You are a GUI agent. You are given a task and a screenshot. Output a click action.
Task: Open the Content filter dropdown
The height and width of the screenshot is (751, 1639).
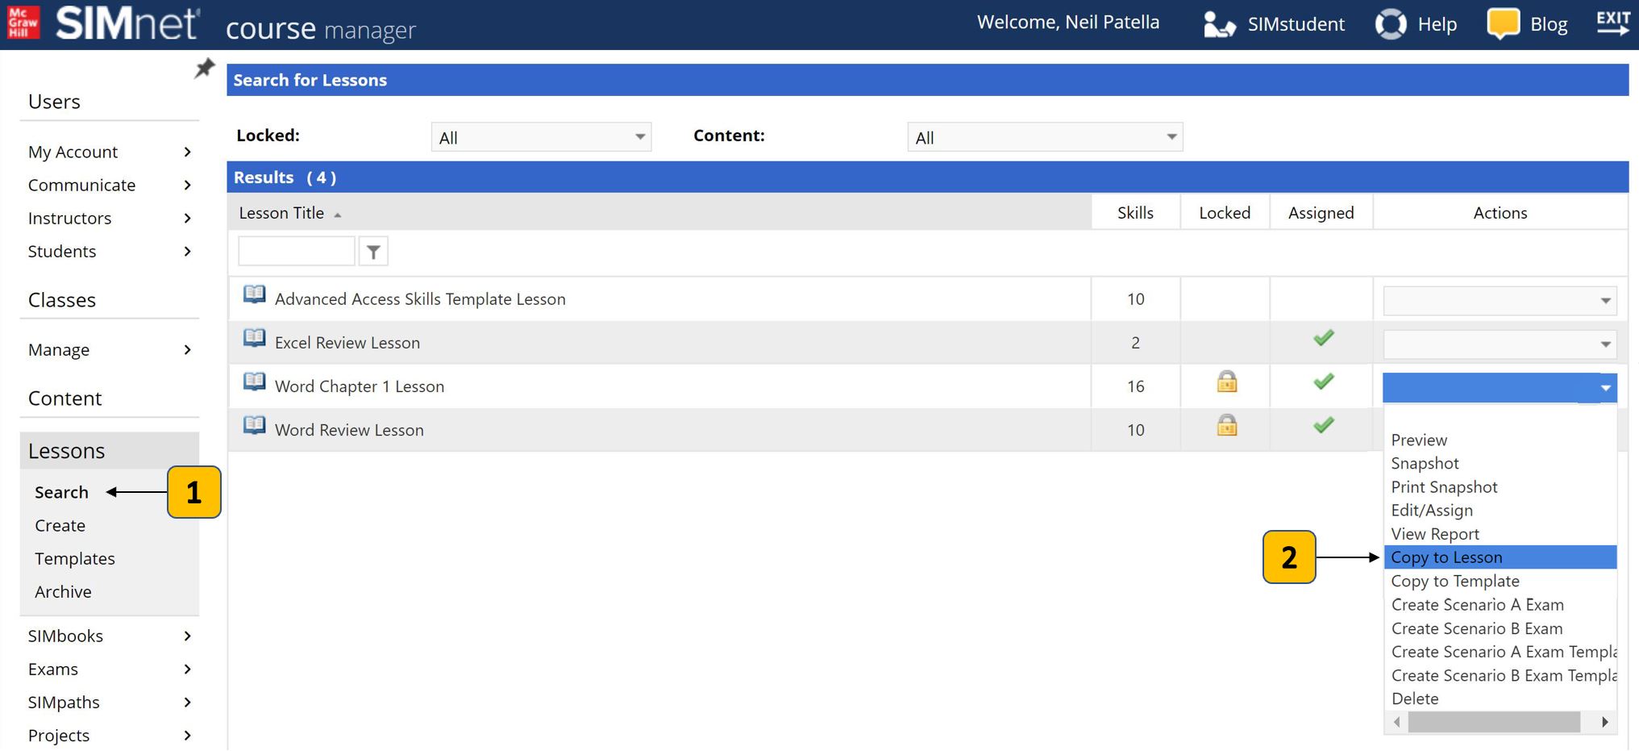coord(1045,137)
